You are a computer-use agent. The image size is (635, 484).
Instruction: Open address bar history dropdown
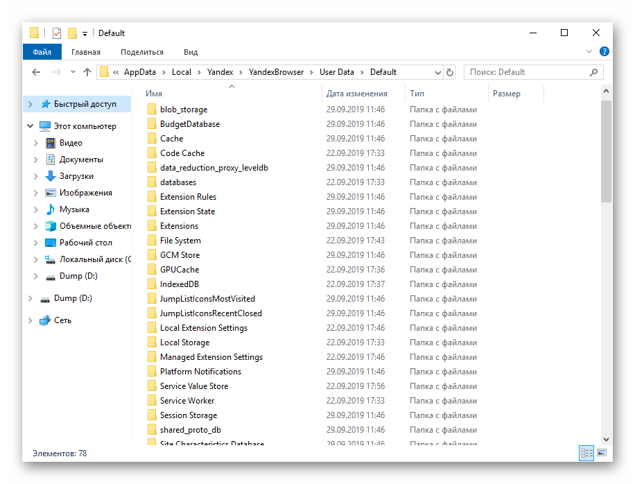pyautogui.click(x=437, y=72)
